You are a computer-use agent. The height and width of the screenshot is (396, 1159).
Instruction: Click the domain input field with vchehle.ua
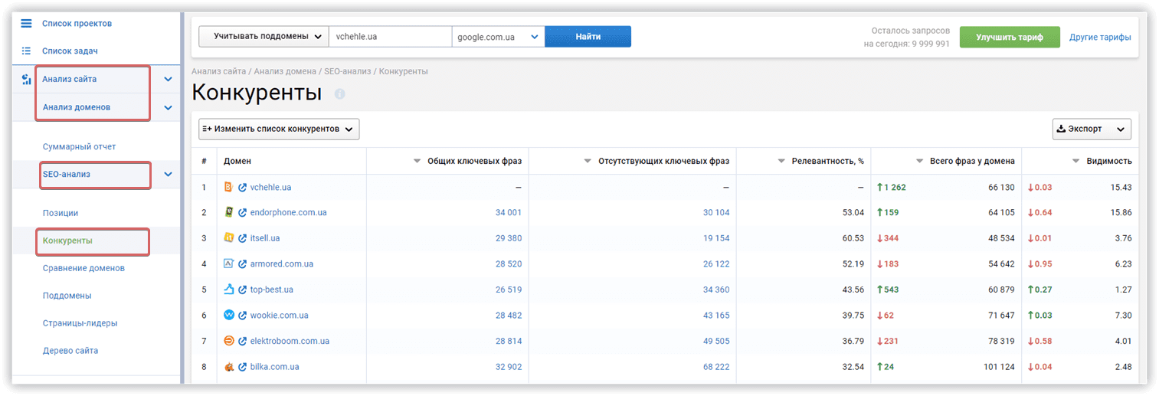[390, 37]
